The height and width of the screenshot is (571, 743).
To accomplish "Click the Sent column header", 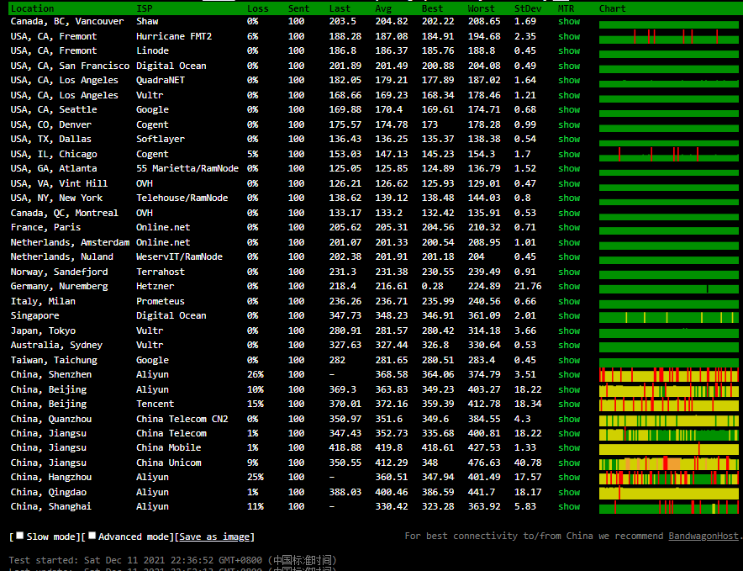I will coord(298,8).
